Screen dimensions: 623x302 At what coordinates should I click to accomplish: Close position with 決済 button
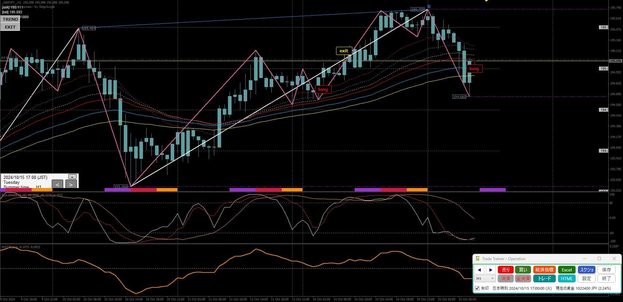505,279
